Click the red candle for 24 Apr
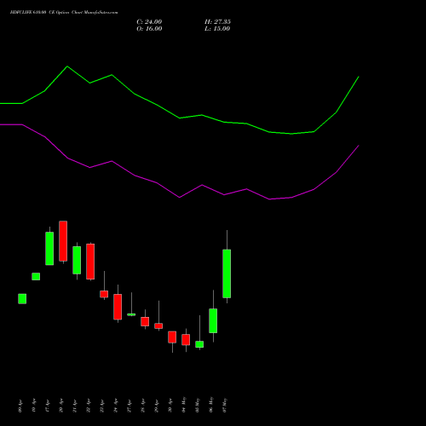Viewport: 426px width, 426px height. (118, 307)
